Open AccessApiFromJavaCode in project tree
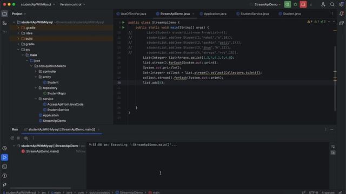Screen dimensions: 346x194 [65, 105]
